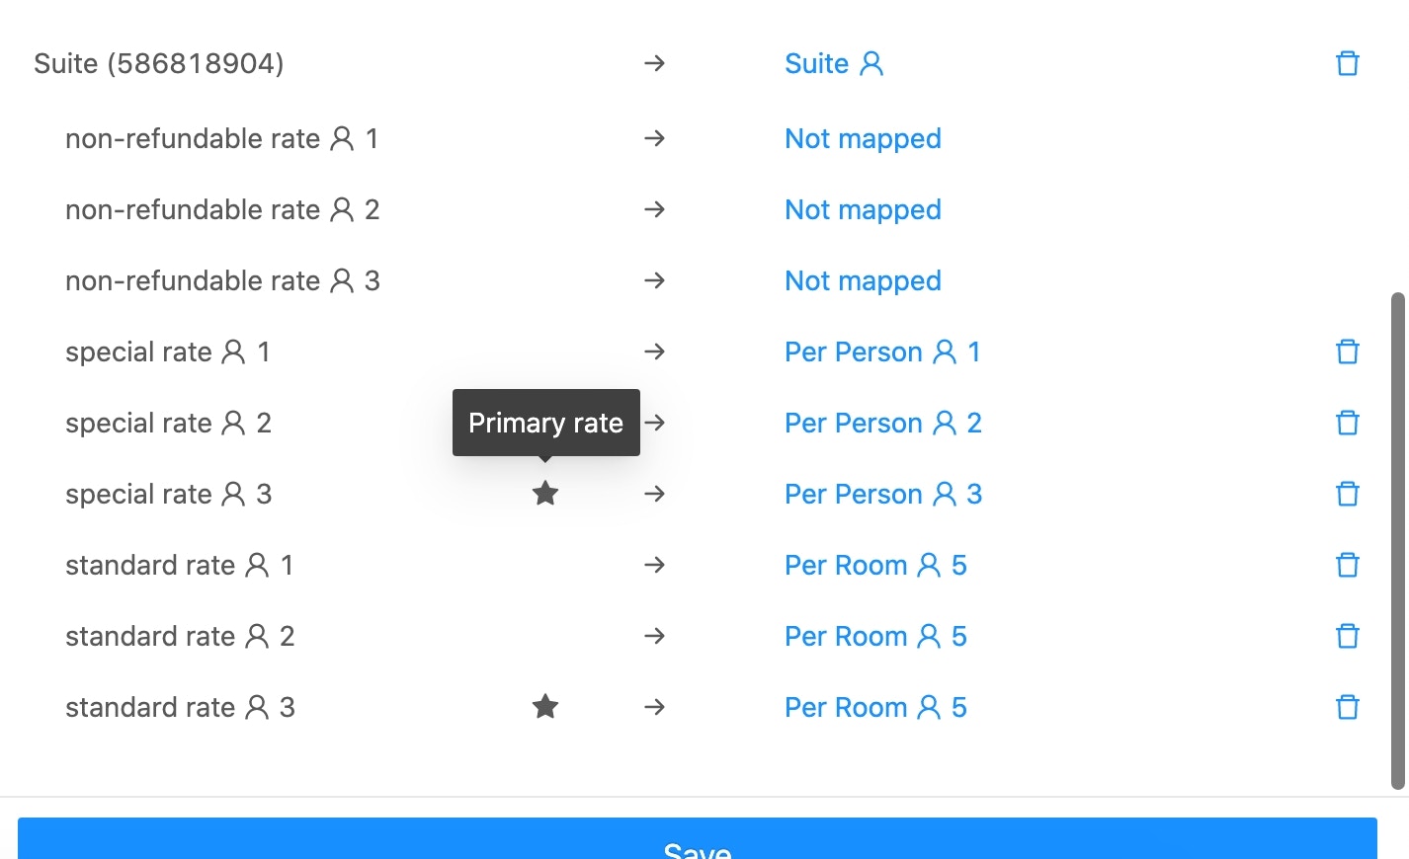
Task: Delete the standard rate 2 mapping
Action: click(1347, 635)
